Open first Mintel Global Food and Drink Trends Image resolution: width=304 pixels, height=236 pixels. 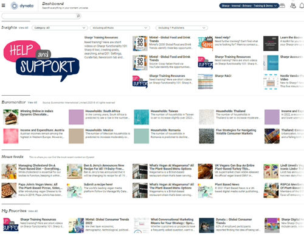click(170, 39)
